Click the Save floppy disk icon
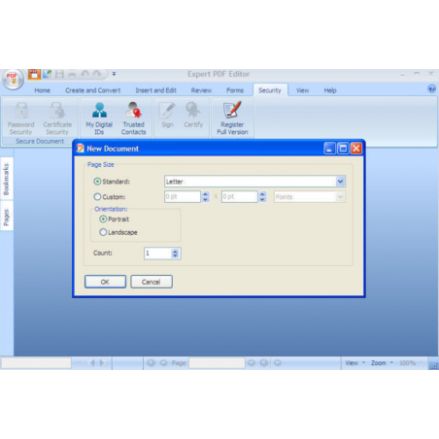Image resolution: width=439 pixels, height=439 pixels. tap(59, 74)
